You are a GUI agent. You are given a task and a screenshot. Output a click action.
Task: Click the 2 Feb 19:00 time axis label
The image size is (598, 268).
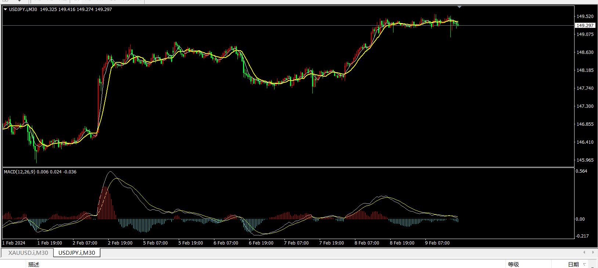click(120, 243)
